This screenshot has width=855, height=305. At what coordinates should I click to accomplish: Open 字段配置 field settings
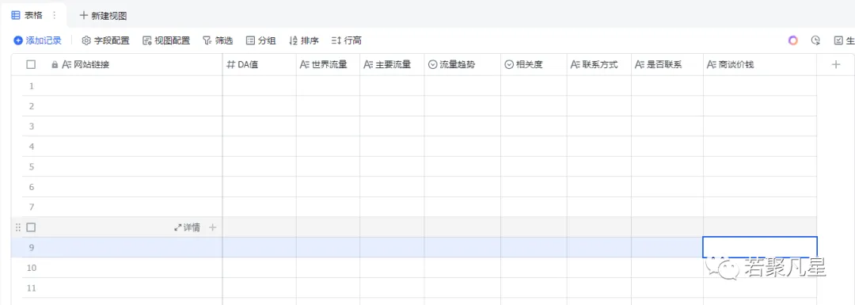coord(105,40)
